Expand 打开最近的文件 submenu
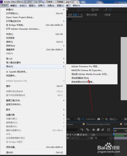The image size is (127, 156). [x=33, y=21]
